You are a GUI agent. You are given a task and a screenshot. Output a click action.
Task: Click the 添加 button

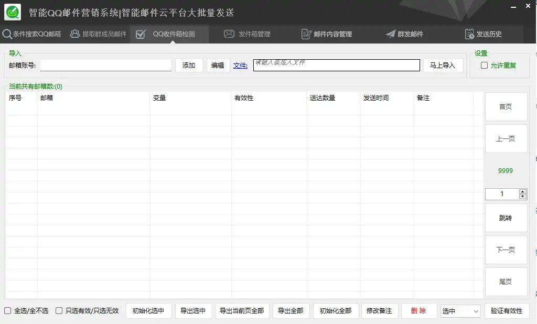189,66
